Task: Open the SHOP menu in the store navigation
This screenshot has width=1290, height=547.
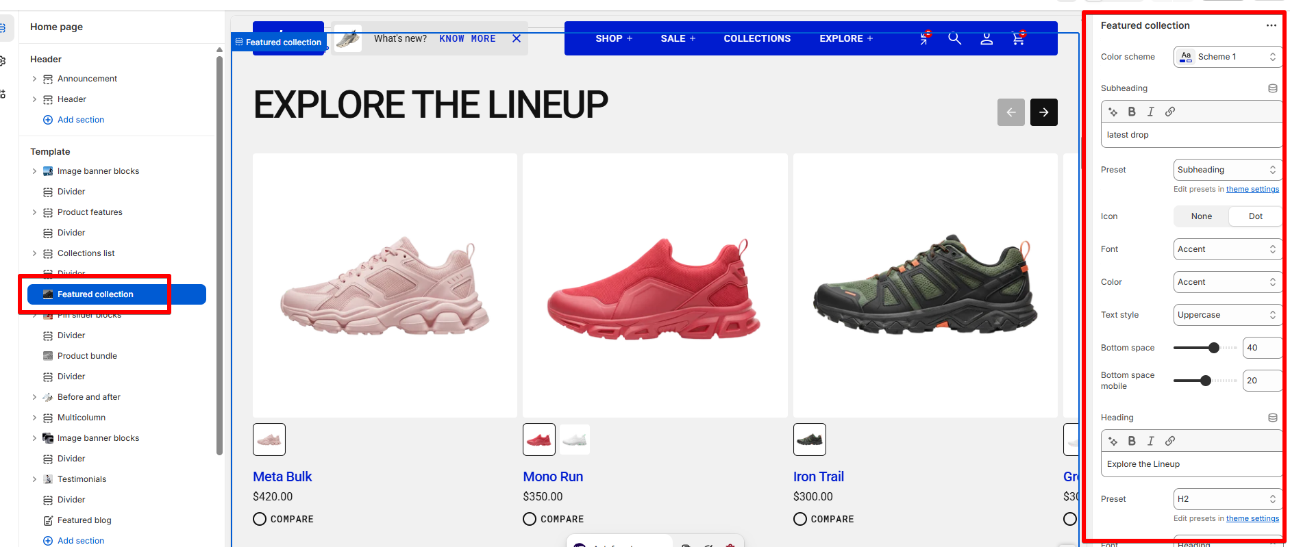Action: coord(614,38)
